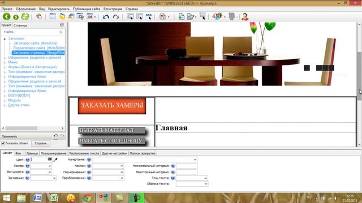Switch to the Расположение текста tab
Viewport: 362px width, 203px height.
click(x=84, y=153)
